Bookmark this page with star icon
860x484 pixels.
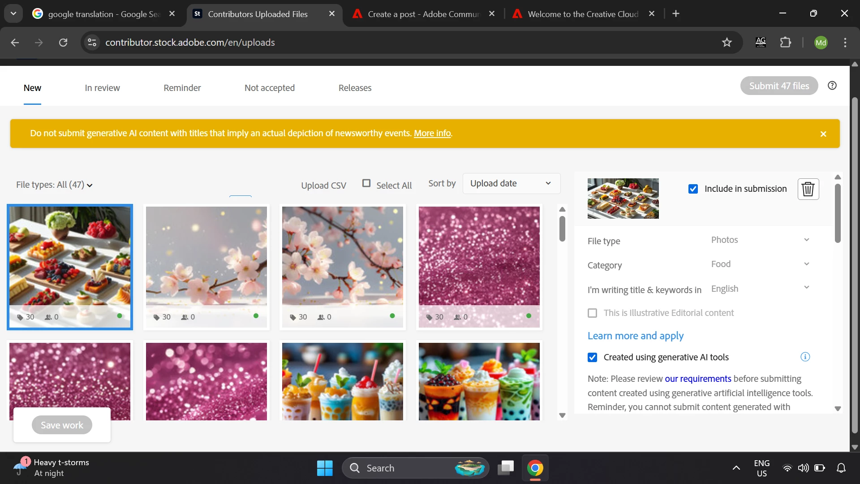click(x=727, y=43)
